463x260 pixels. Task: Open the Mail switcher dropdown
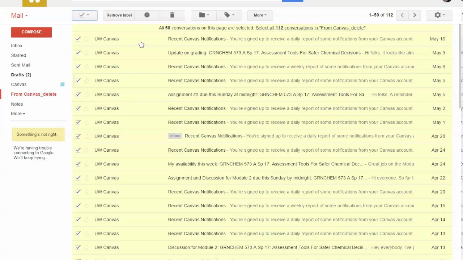[x=19, y=16]
